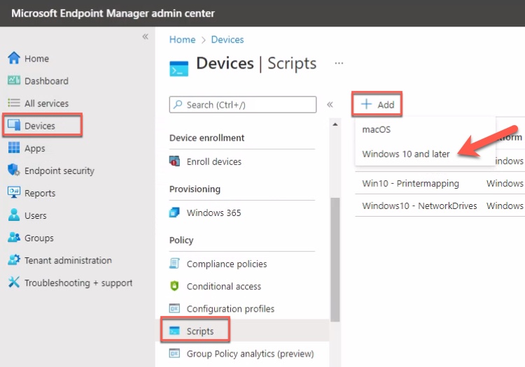Screen dimensions: 525x367
Task: Open Enroll devices menu entry
Action: click(214, 161)
